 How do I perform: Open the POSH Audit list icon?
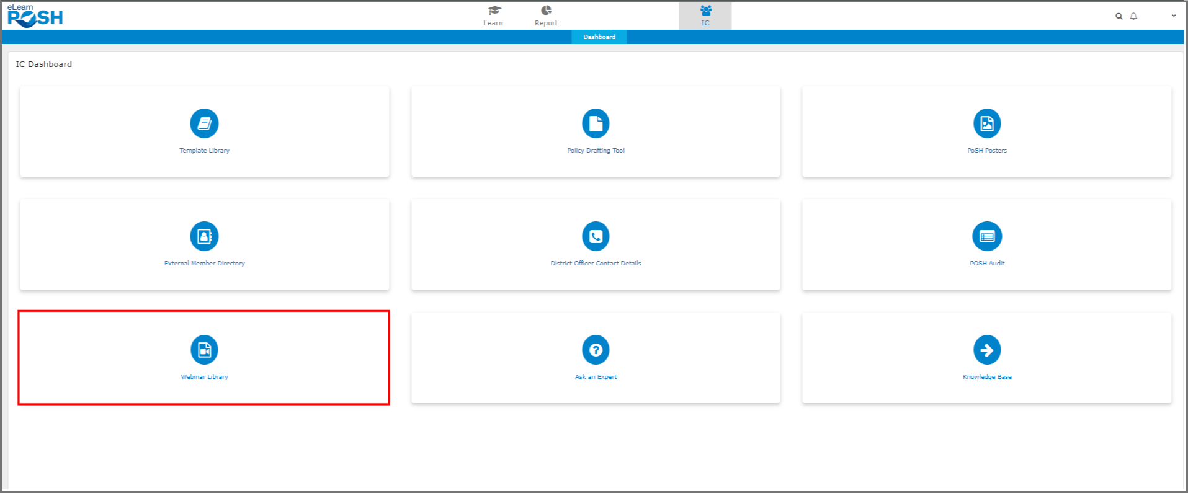point(986,236)
